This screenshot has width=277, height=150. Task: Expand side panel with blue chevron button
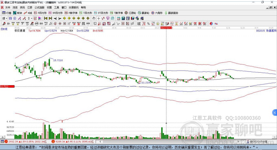pyautogui.click(x=275, y=113)
